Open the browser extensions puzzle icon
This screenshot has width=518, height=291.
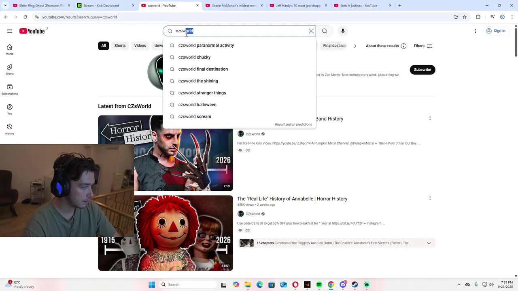478,17
